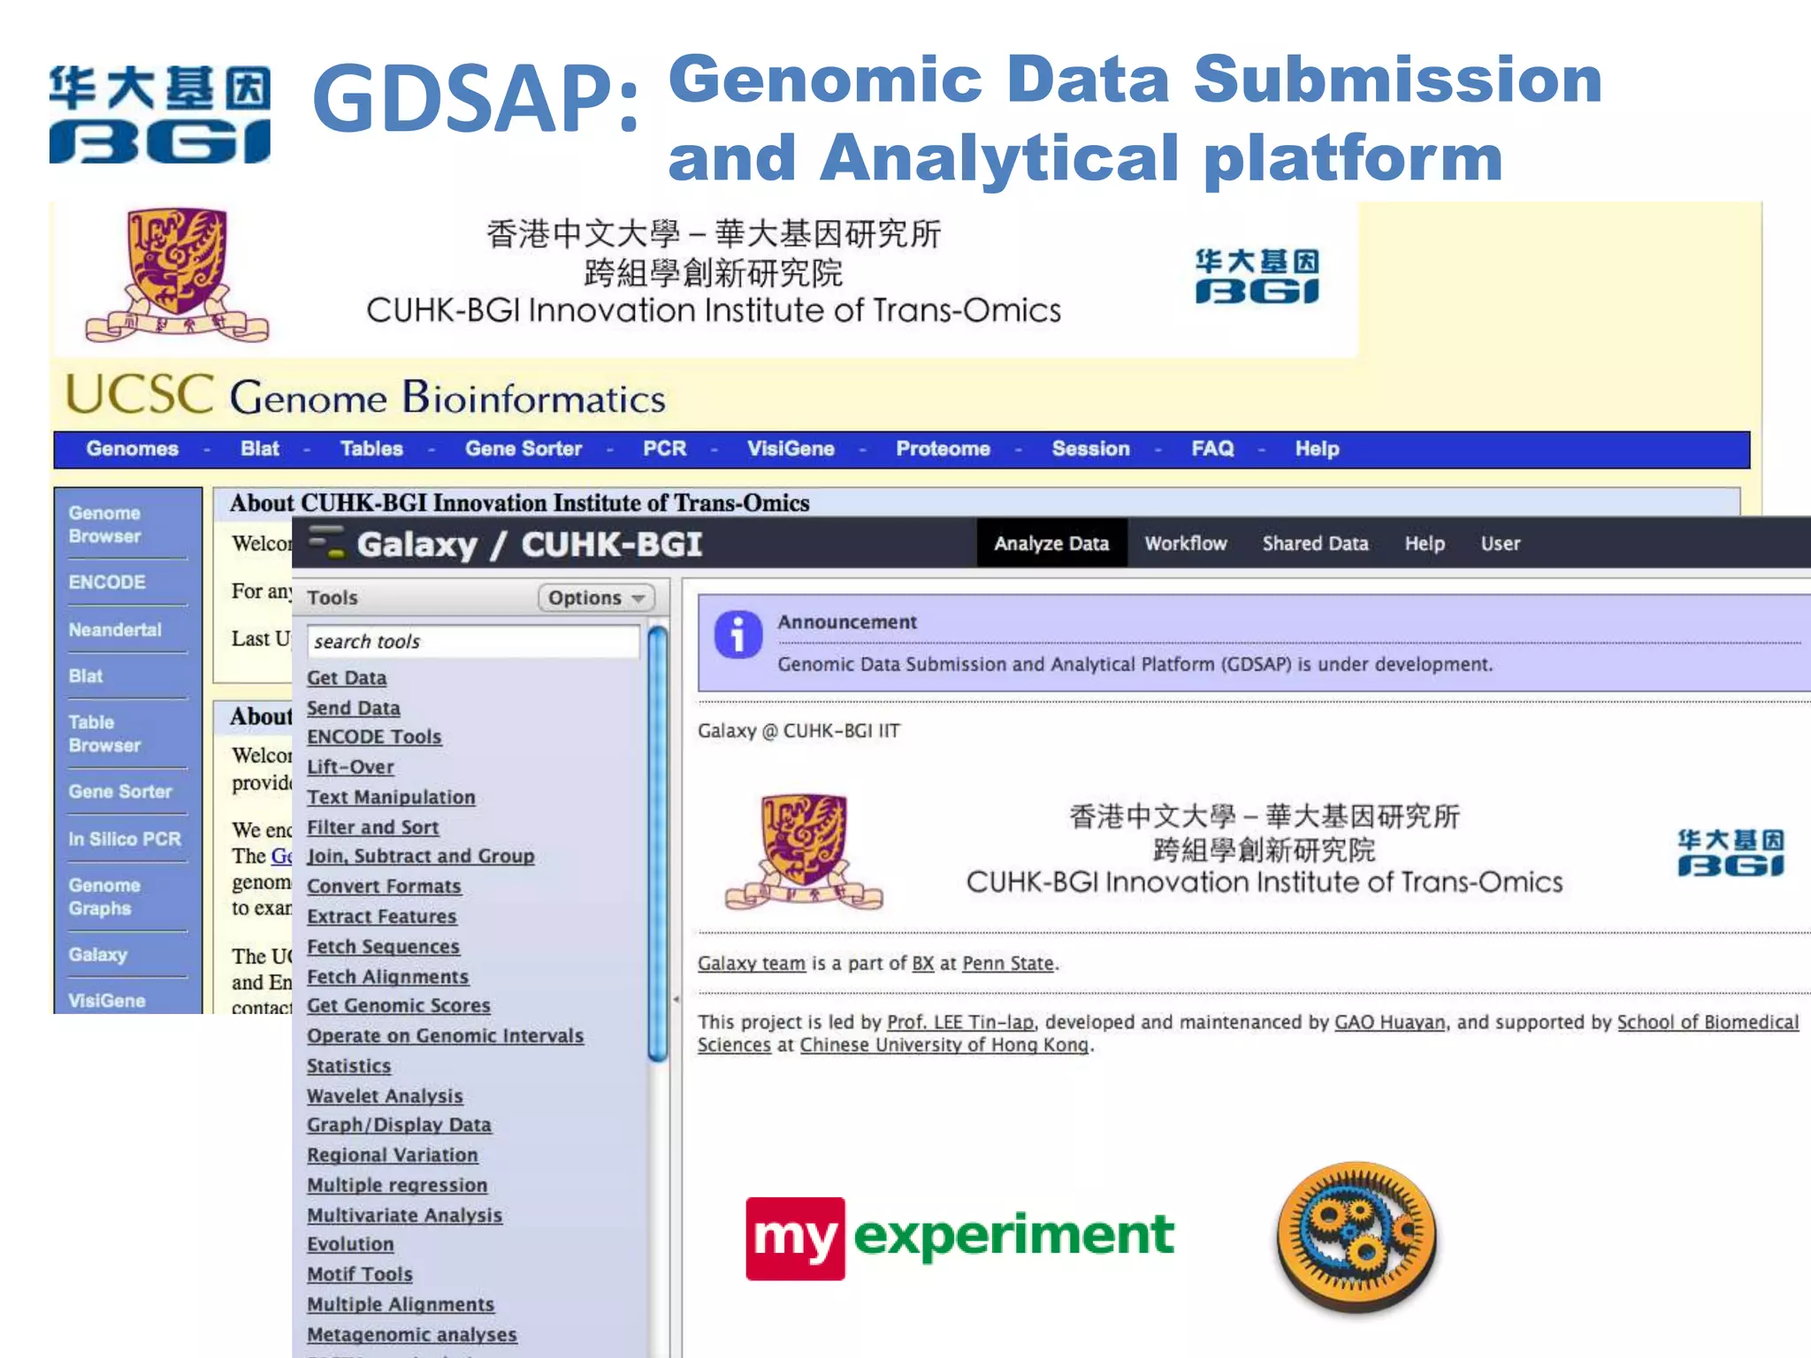This screenshot has height=1358, width=1811.
Task: Open the GAO Huayan link
Action: tap(1390, 1023)
